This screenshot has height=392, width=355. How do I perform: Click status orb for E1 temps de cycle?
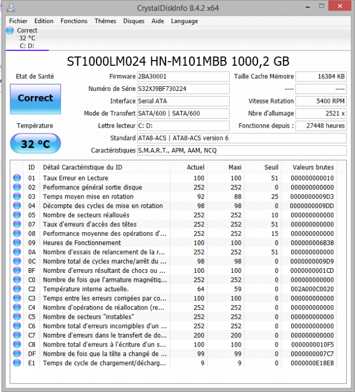(x=17, y=363)
